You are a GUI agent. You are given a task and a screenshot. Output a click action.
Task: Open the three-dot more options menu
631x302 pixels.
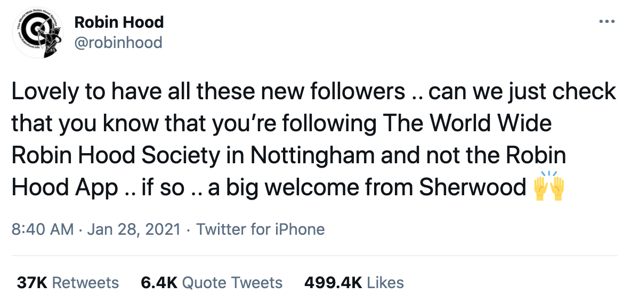coord(607,22)
